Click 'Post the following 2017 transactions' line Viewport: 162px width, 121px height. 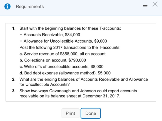[70, 47]
